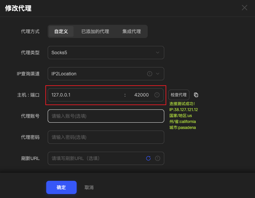255x198 pixels.
Task: Switch to 已添加的代理 tab
Action: coord(95,31)
